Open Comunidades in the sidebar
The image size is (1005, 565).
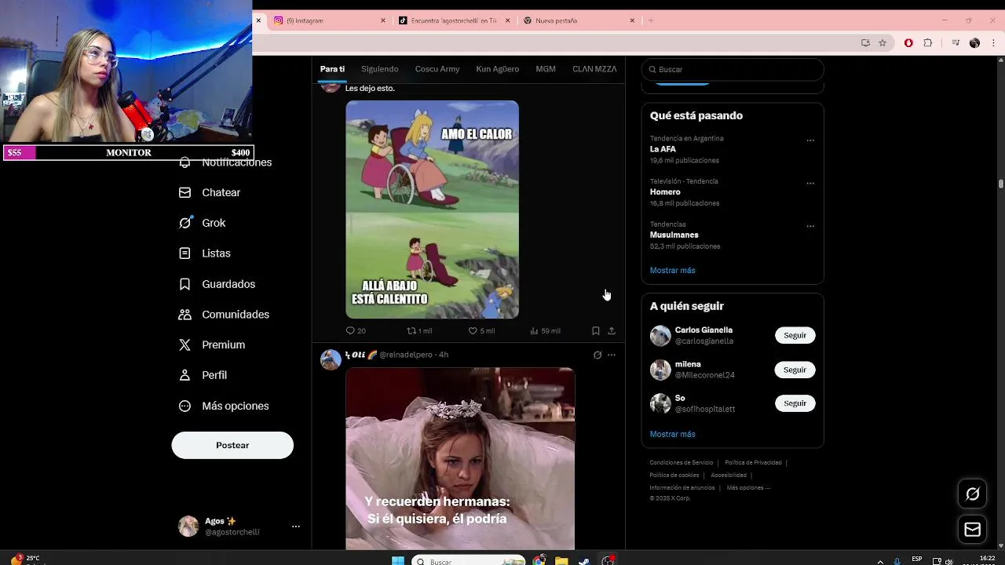tap(224, 315)
